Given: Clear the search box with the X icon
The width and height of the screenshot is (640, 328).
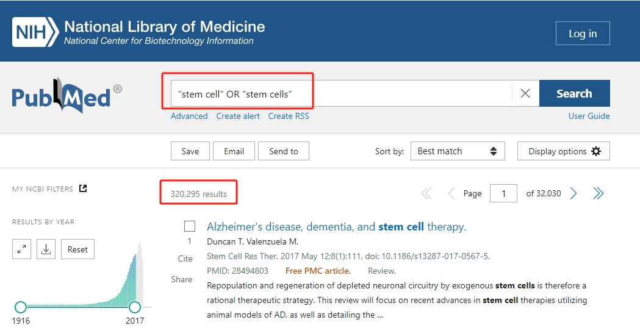Looking at the screenshot, I should click(x=525, y=93).
